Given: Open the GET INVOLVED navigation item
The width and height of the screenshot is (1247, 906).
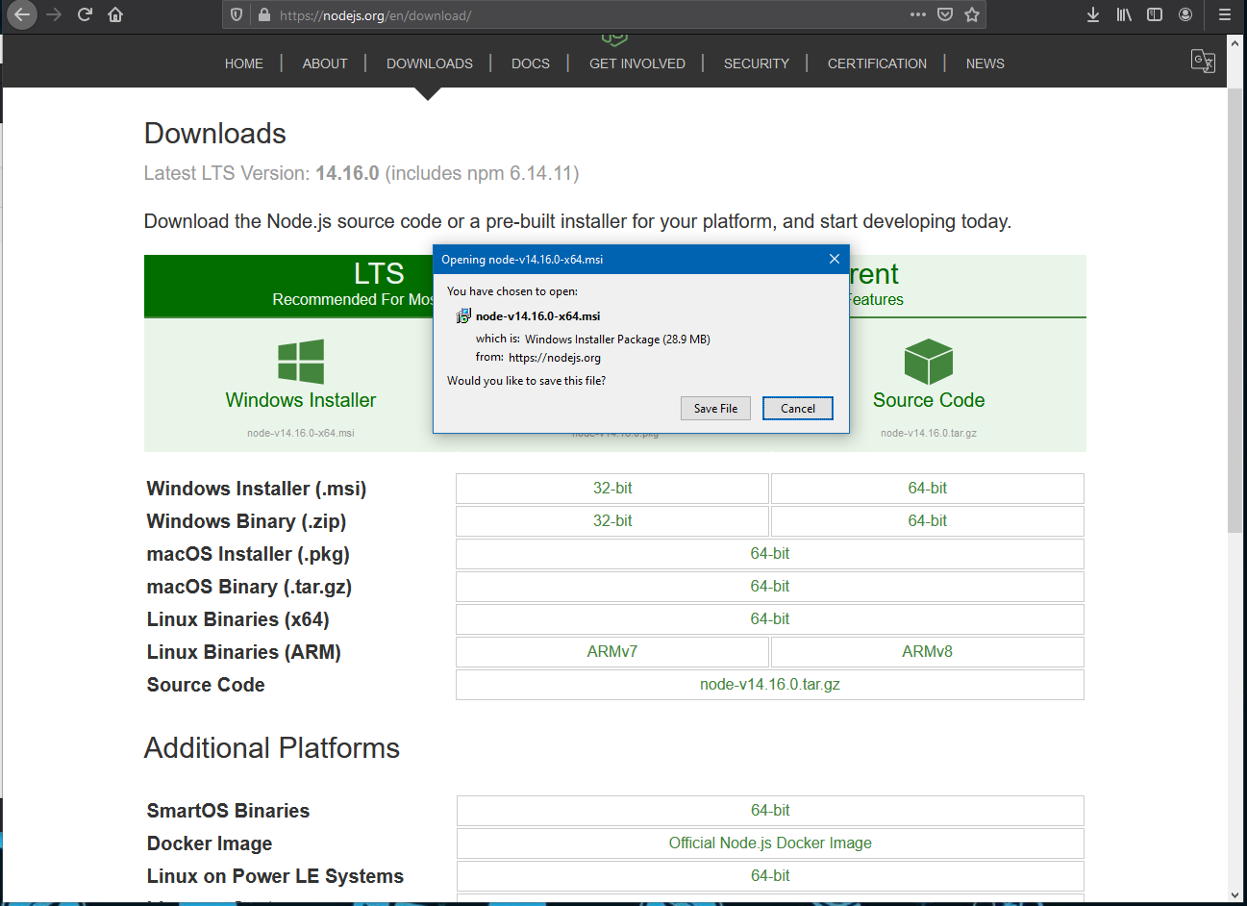Looking at the screenshot, I should coord(637,63).
